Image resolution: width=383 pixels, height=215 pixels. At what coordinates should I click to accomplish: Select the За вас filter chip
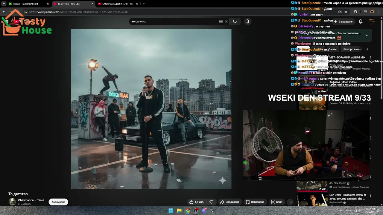click(x=333, y=49)
